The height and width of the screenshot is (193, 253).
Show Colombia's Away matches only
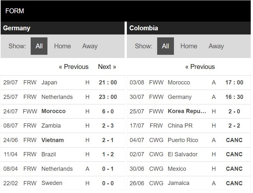(x=216, y=46)
